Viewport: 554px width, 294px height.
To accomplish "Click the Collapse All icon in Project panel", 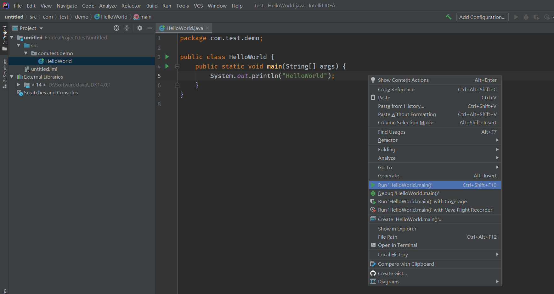I will pyautogui.click(x=127, y=28).
